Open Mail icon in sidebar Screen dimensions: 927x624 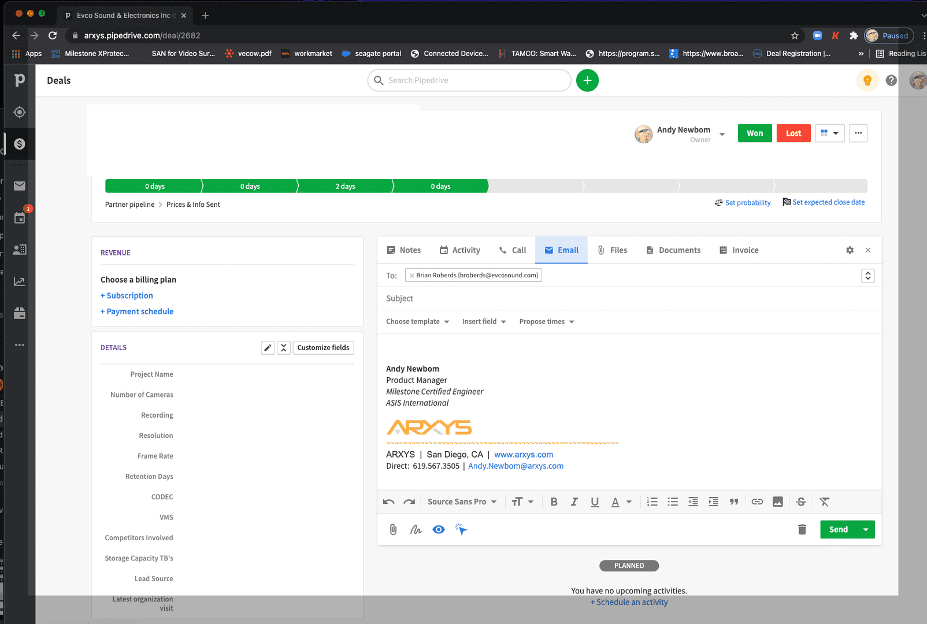(x=20, y=186)
